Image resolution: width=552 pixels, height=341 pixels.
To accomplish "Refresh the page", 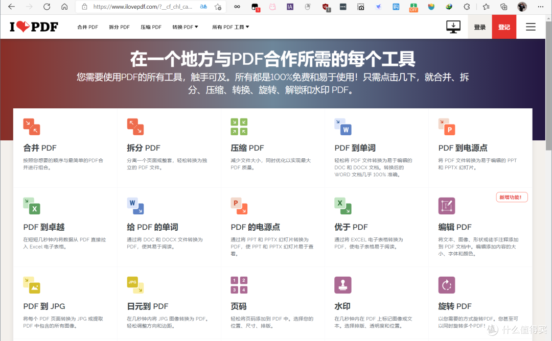I will point(47,7).
